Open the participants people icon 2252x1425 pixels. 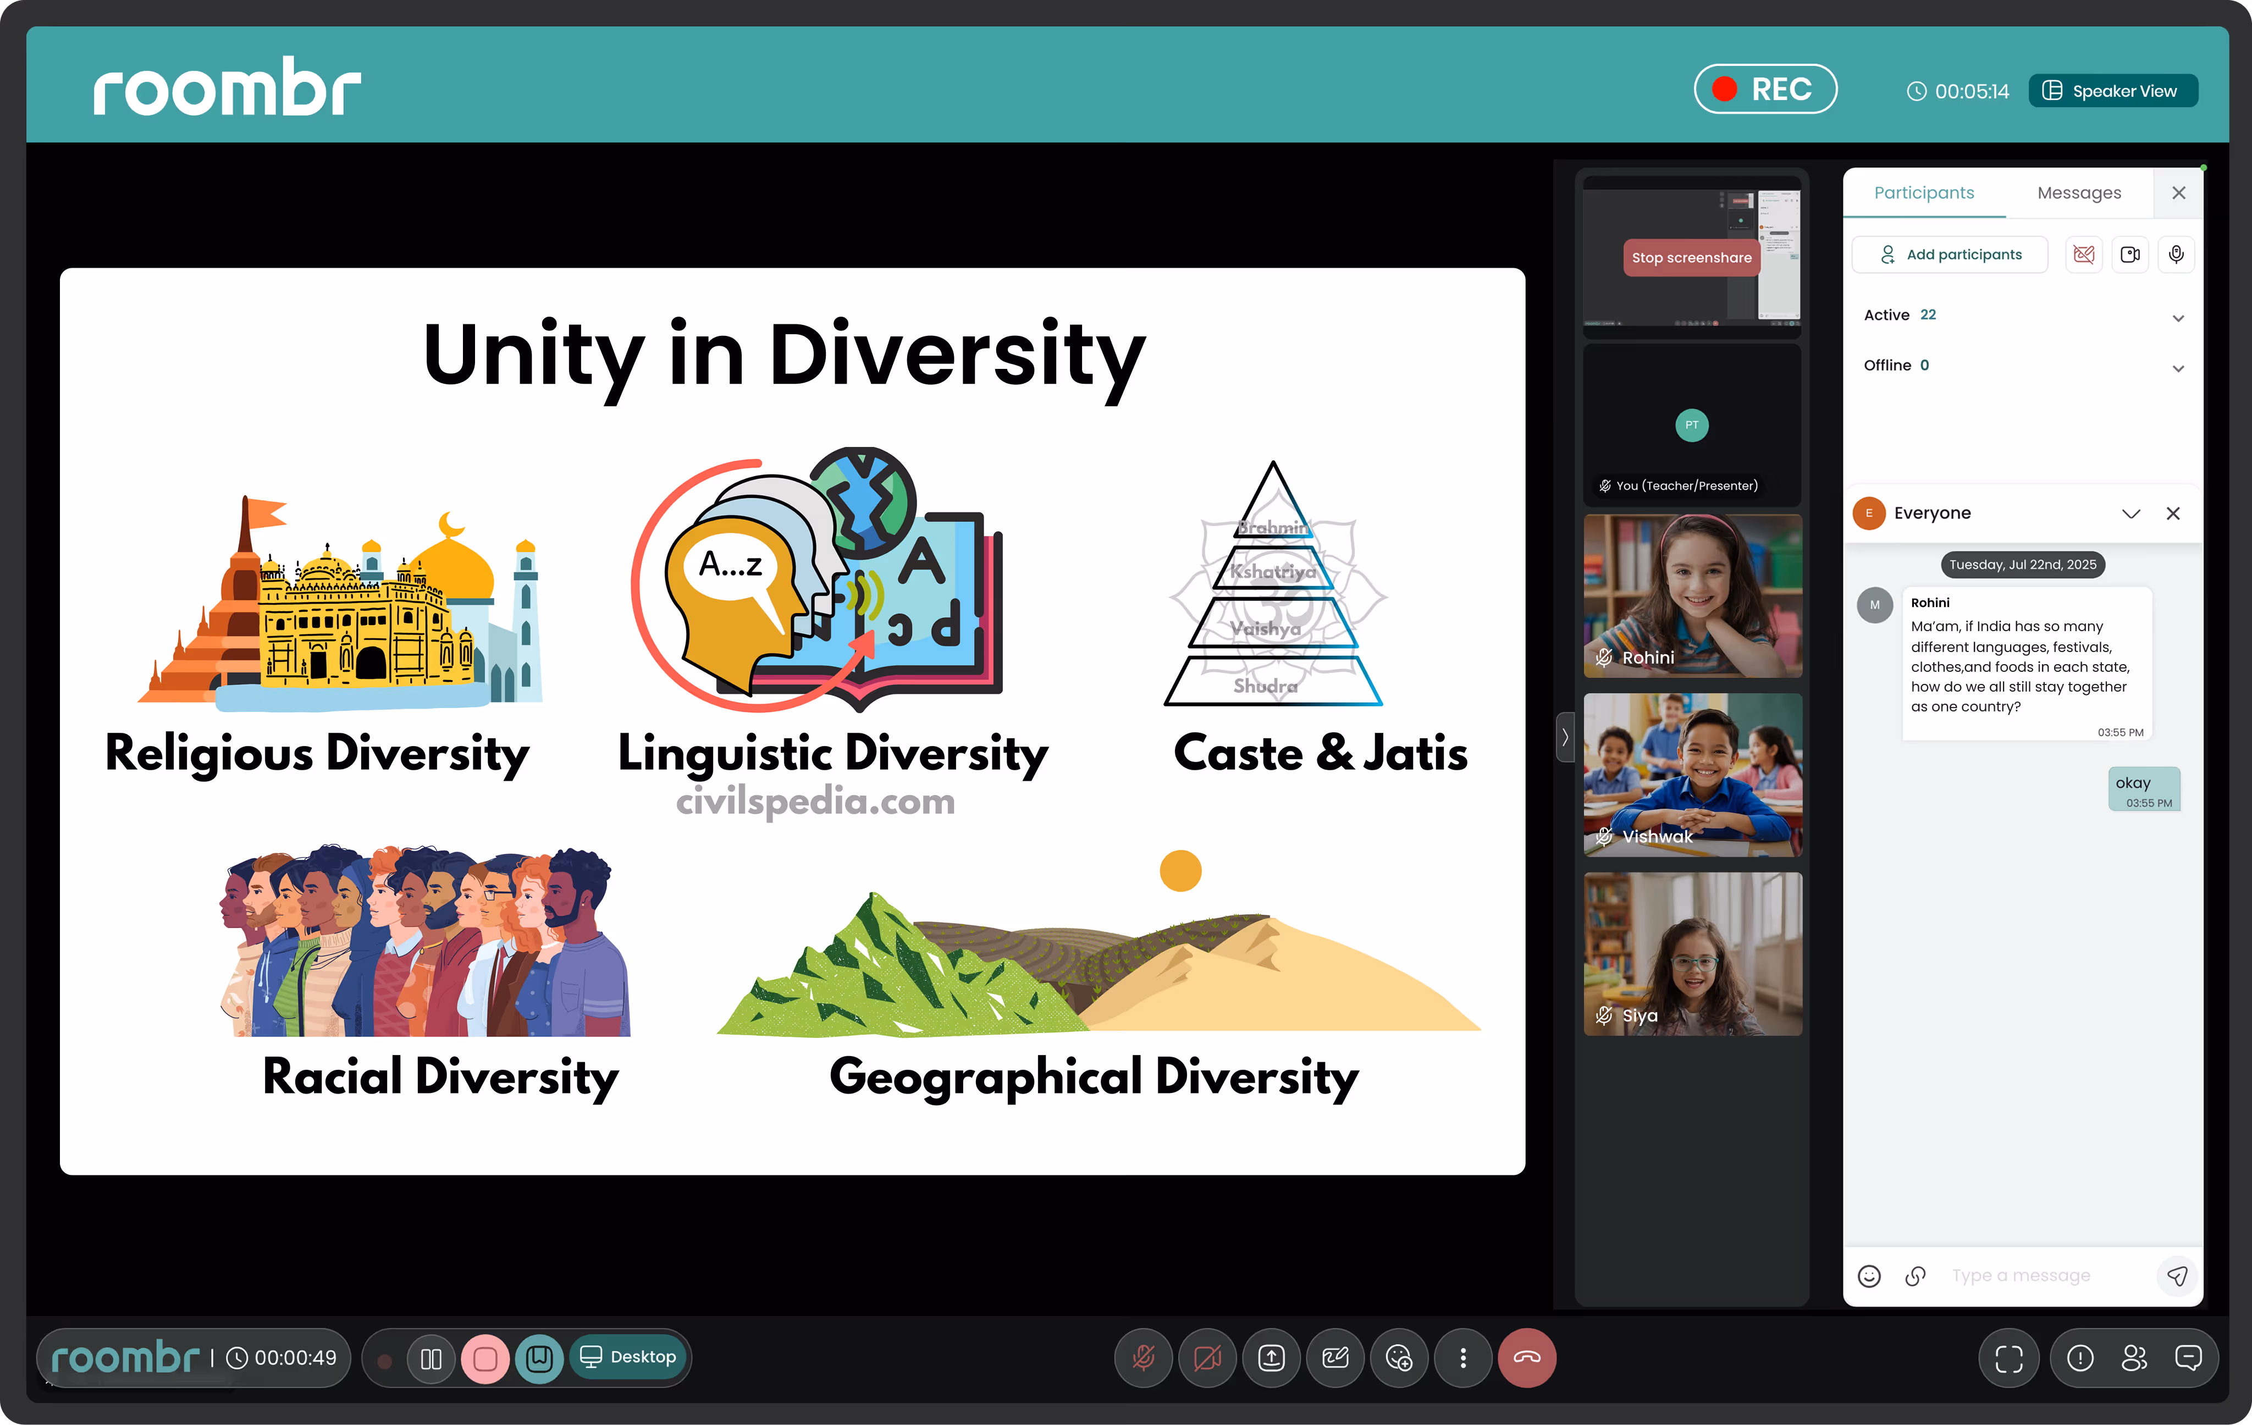[x=2134, y=1358]
